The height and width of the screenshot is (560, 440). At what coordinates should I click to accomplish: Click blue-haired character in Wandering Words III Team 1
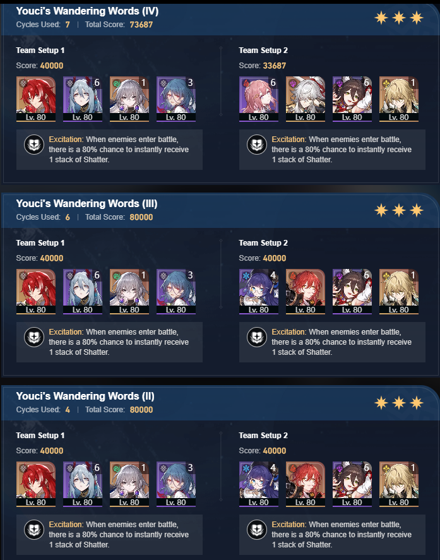point(176,292)
